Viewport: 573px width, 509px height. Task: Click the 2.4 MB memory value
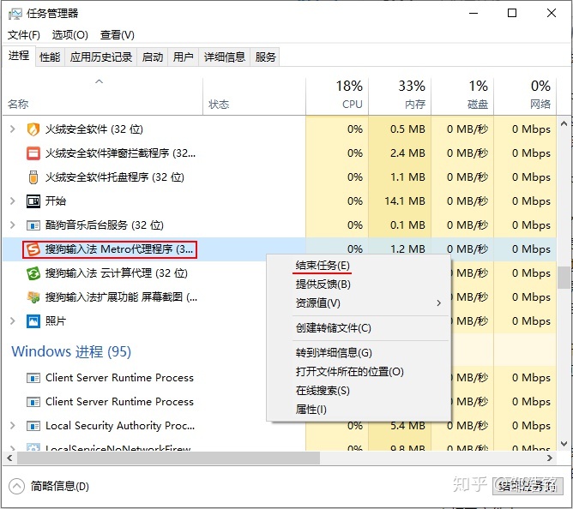(407, 153)
